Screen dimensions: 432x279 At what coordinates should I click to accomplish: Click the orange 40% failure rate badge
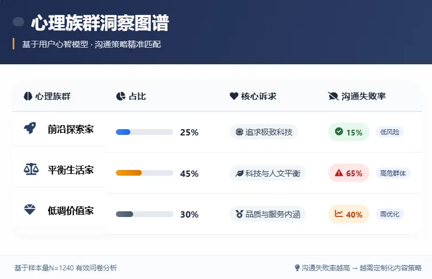tap(349, 214)
